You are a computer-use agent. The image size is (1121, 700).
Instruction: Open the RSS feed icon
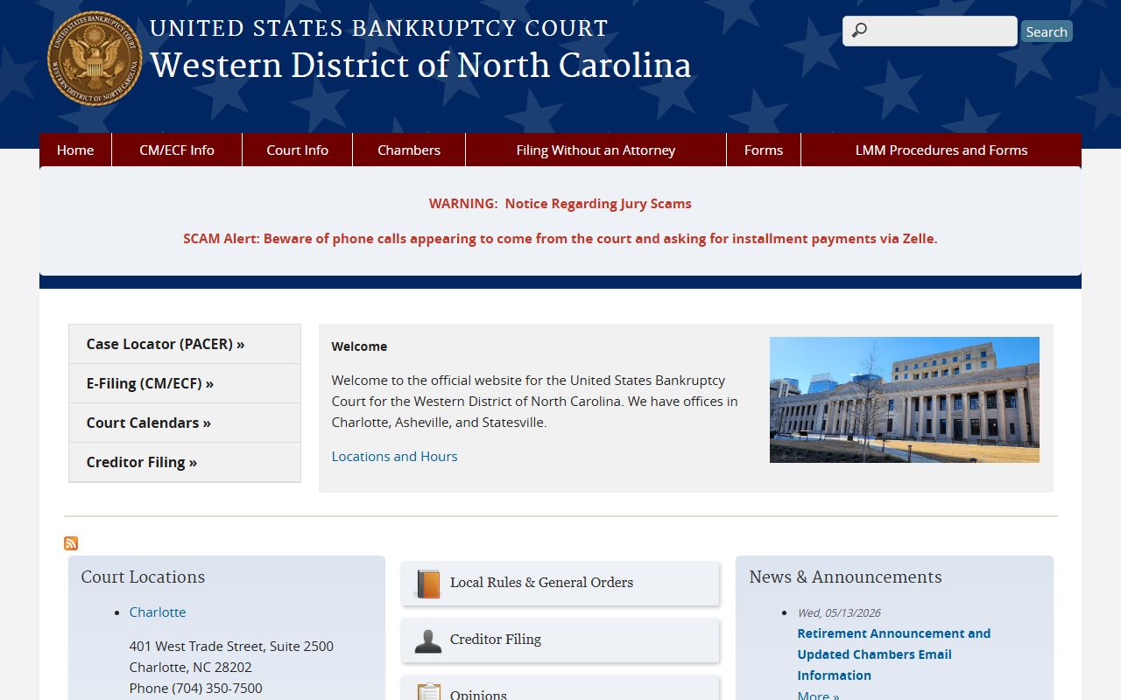coord(71,543)
